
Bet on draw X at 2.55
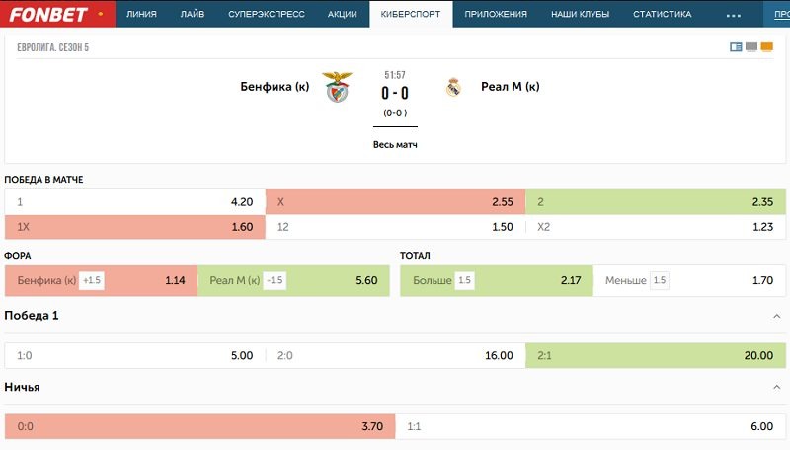(x=395, y=201)
